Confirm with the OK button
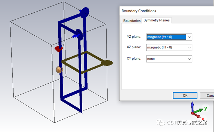 pos(185,95)
